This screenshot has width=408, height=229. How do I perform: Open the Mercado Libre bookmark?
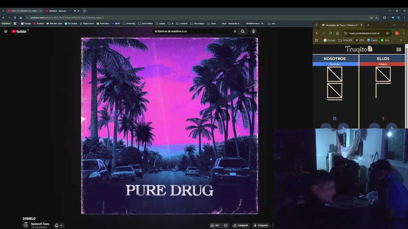point(54,23)
